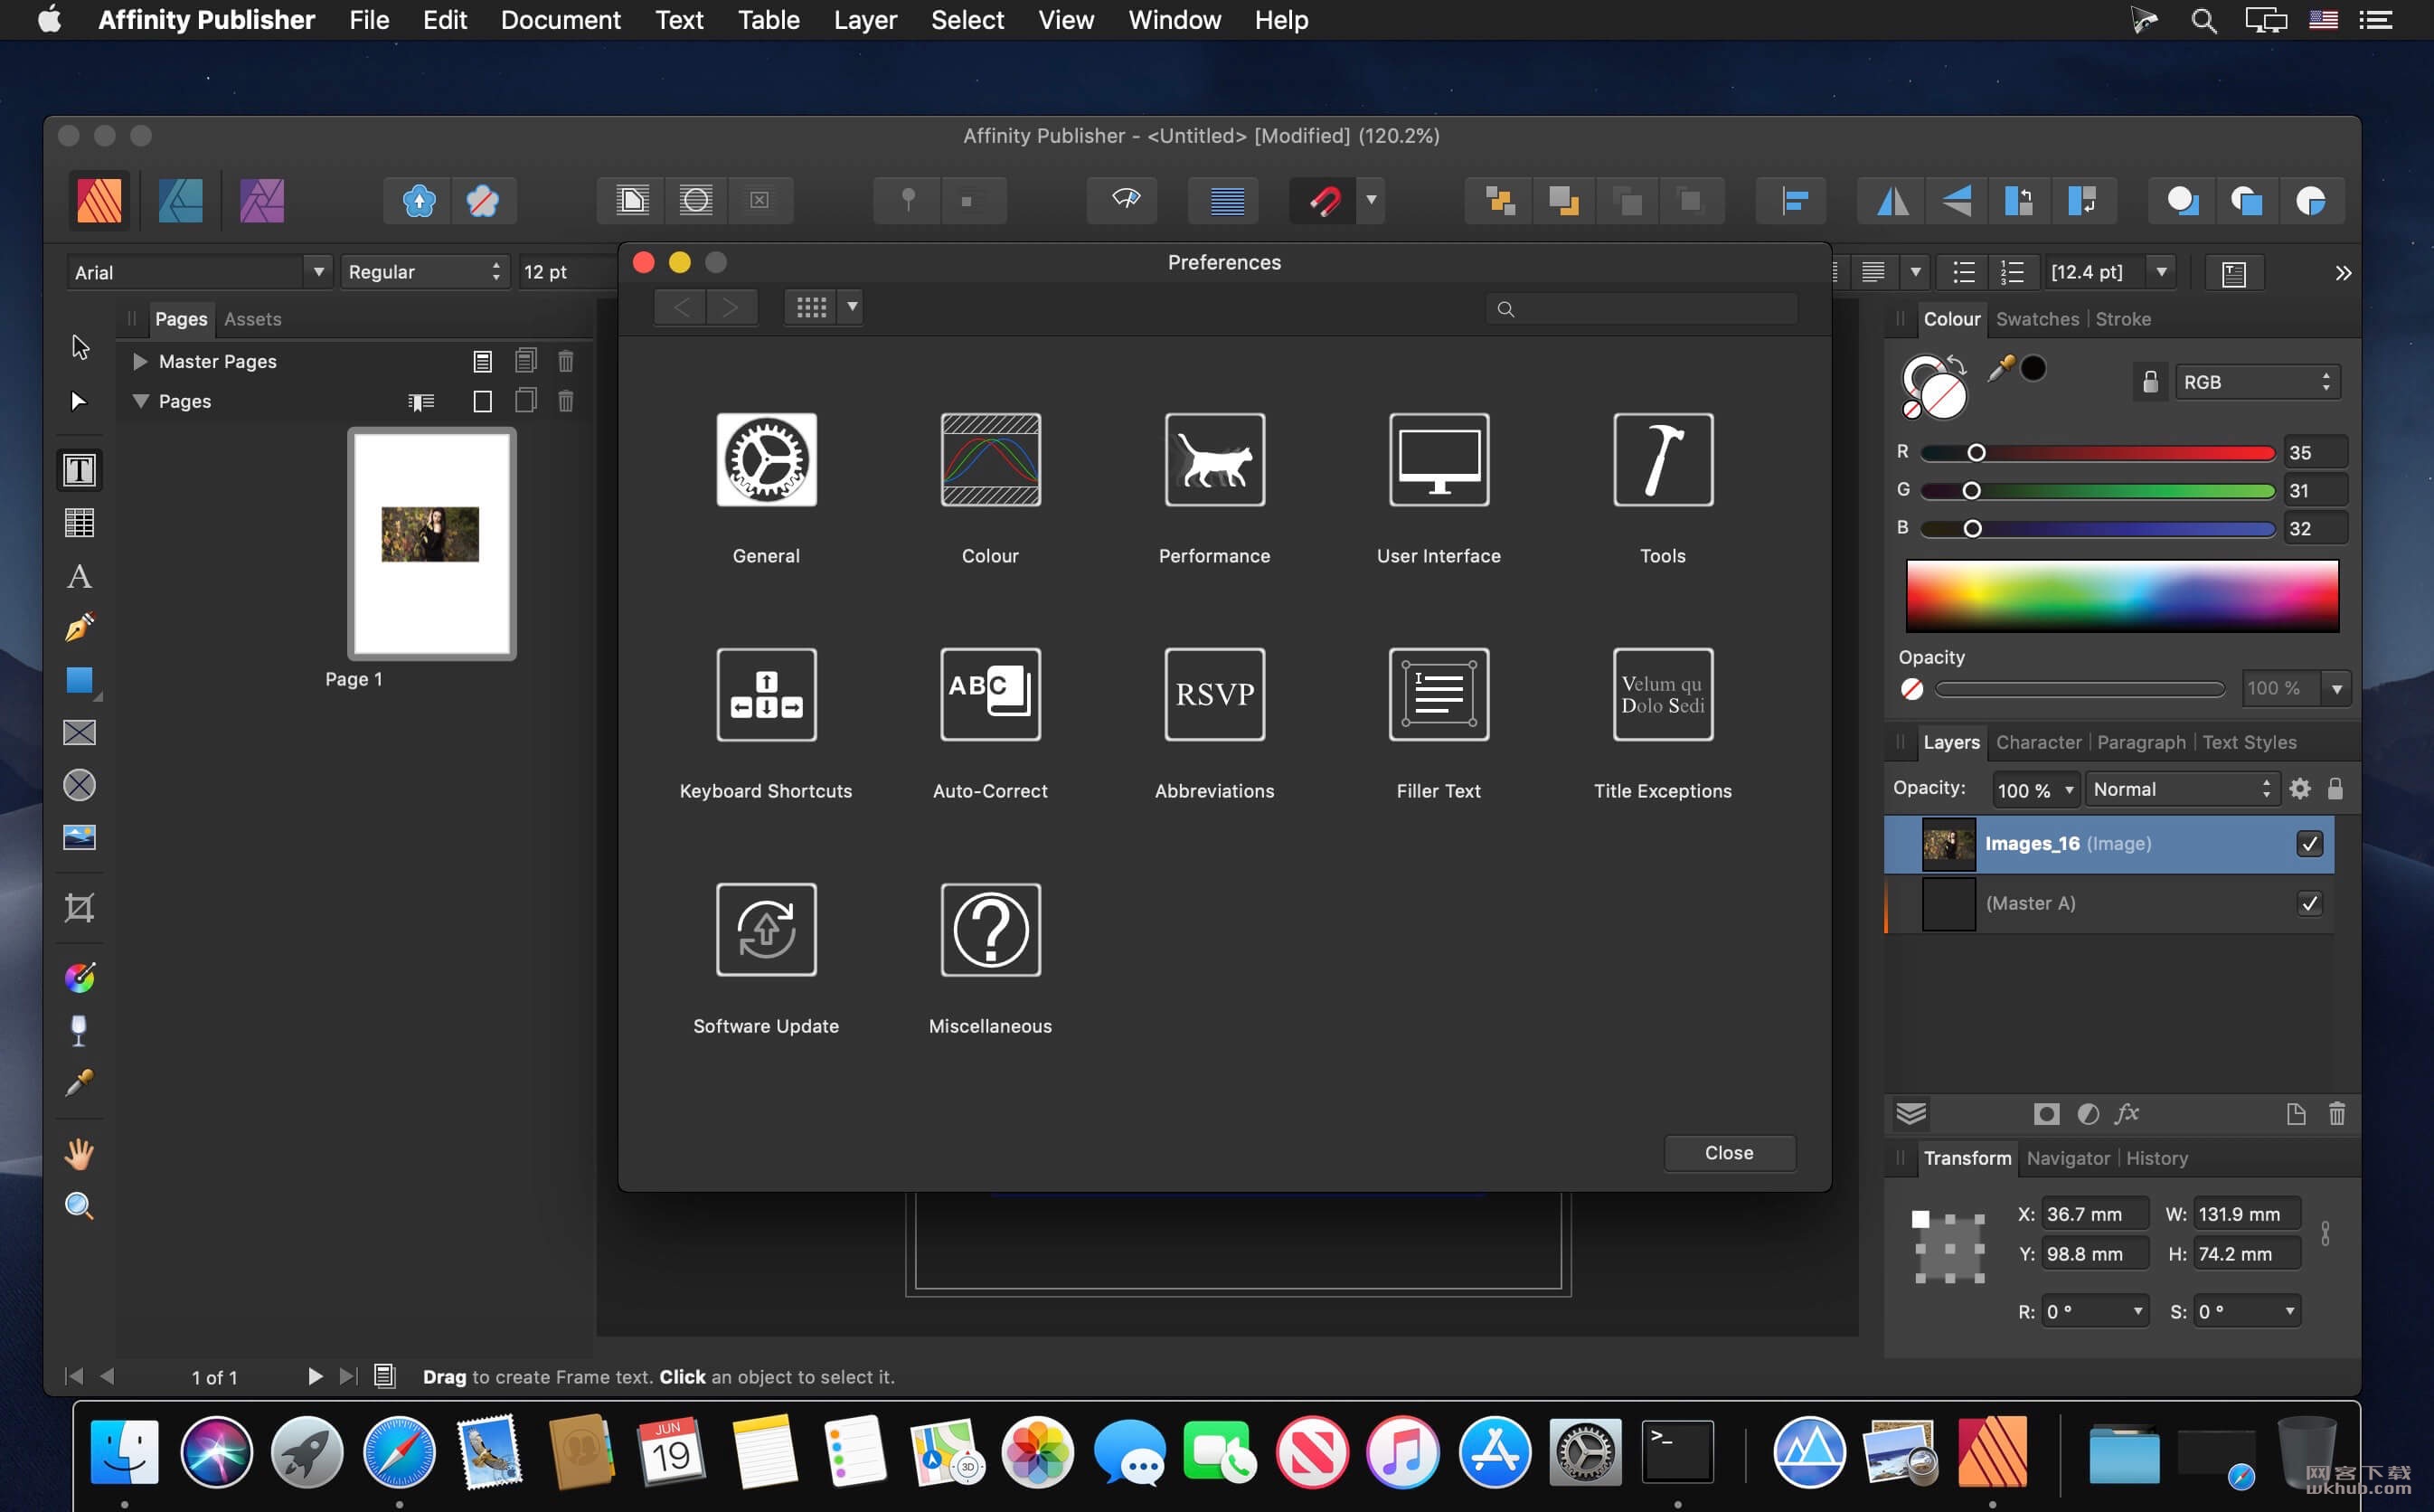Toggle snapping magnet icon
Screen dimensions: 2434x1512
(x=1325, y=201)
